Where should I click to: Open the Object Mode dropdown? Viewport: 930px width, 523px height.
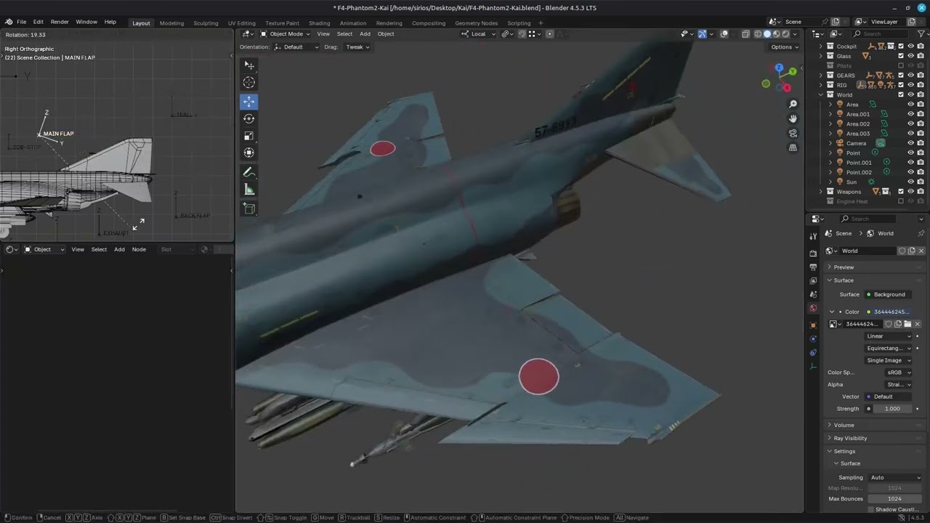pyautogui.click(x=286, y=34)
